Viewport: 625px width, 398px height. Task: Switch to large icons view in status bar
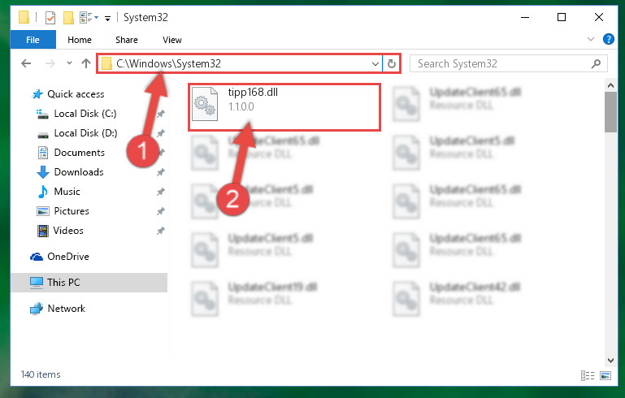click(605, 375)
